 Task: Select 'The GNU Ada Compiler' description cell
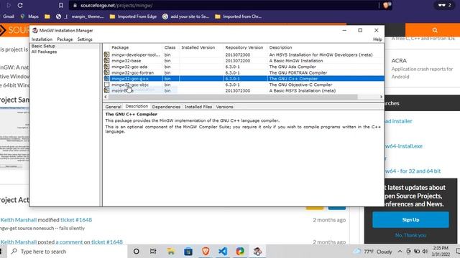point(293,67)
